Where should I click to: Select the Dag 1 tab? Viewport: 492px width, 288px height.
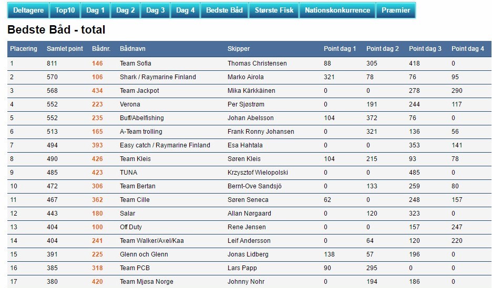point(95,10)
